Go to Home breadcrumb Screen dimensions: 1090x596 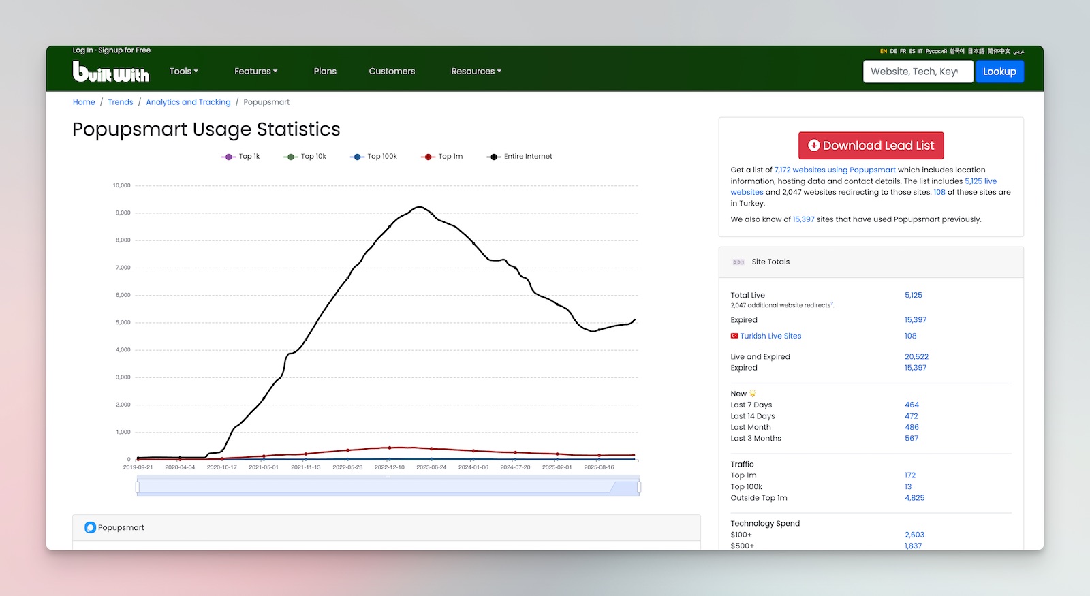[84, 102]
